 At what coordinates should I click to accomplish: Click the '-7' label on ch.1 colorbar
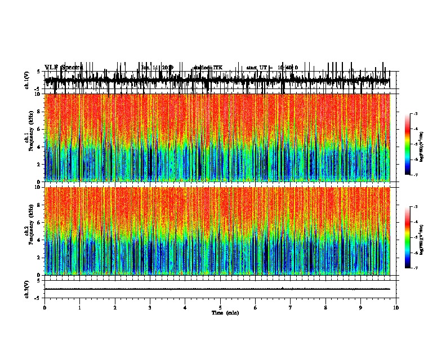pos(415,175)
